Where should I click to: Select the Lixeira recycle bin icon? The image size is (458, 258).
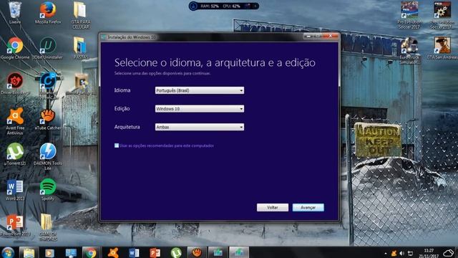pyautogui.click(x=15, y=12)
